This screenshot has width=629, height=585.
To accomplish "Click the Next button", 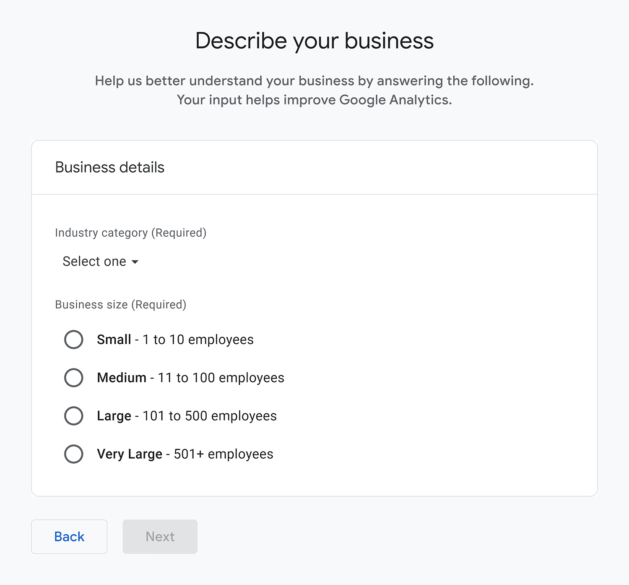I will click(160, 537).
